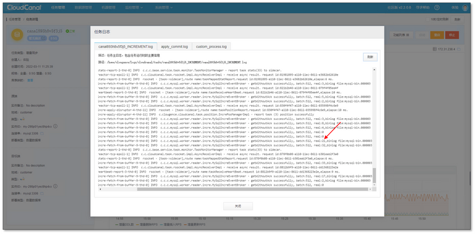Click the red 停止 button
Image resolution: width=475 pixels, height=235 pixels.
pos(452,35)
